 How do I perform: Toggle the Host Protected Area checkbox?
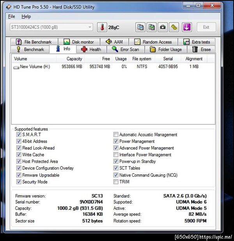(x=19, y=161)
